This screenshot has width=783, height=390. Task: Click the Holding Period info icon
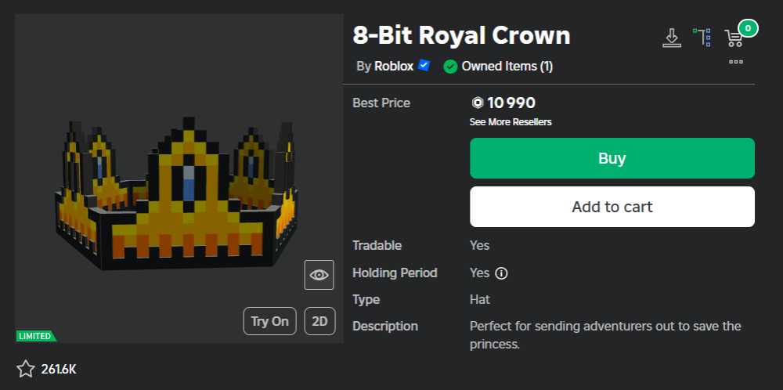502,273
